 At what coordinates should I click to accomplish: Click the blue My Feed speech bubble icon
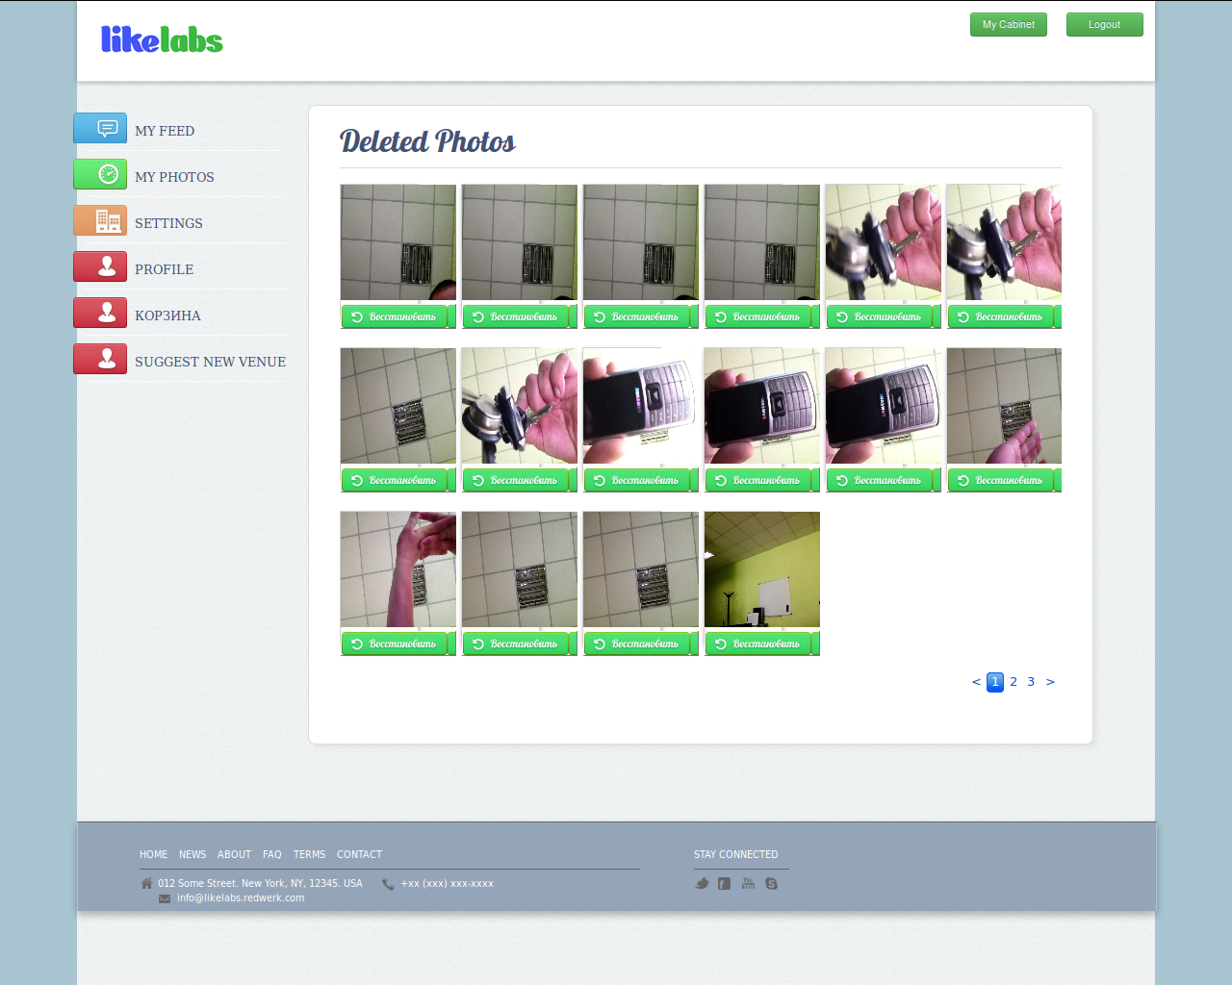tap(101, 128)
